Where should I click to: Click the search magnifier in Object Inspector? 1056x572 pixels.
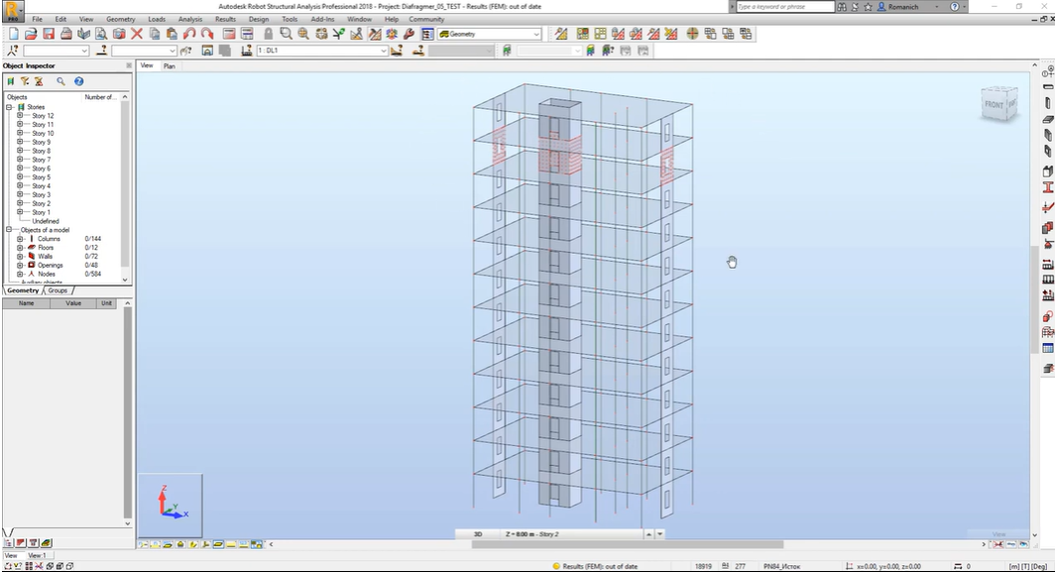click(x=60, y=81)
